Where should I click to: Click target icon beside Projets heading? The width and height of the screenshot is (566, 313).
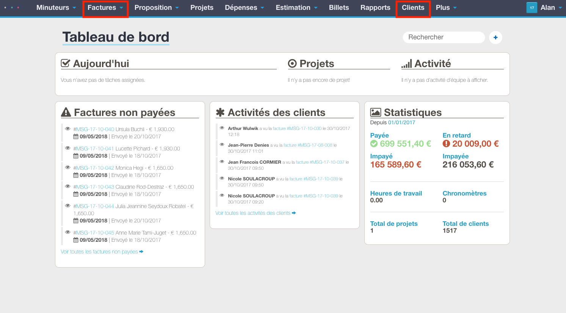click(292, 63)
